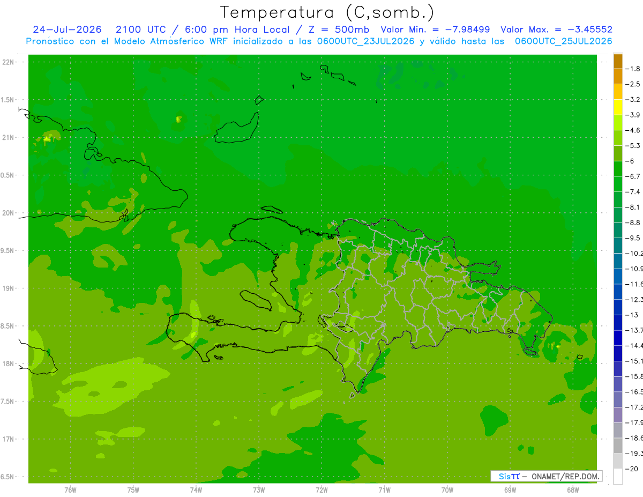Click the '-5.3' colorbar label

pyautogui.click(x=632, y=145)
